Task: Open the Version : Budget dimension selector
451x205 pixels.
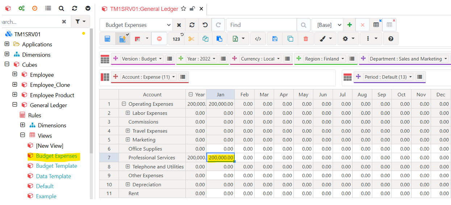Action: (142, 59)
